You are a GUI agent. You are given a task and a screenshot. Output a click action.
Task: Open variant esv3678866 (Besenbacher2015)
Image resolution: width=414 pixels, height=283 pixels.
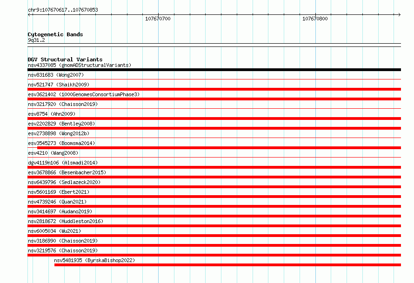[x=67, y=172]
